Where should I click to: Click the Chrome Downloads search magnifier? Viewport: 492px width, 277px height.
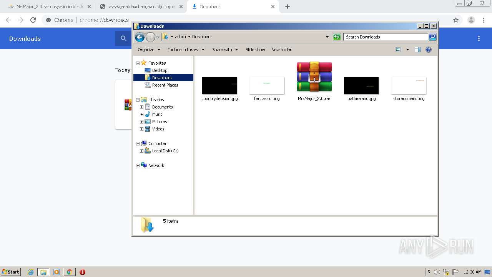(123, 38)
